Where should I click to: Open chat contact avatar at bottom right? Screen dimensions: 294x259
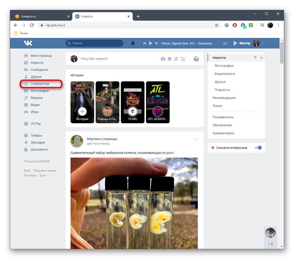pos(270,233)
